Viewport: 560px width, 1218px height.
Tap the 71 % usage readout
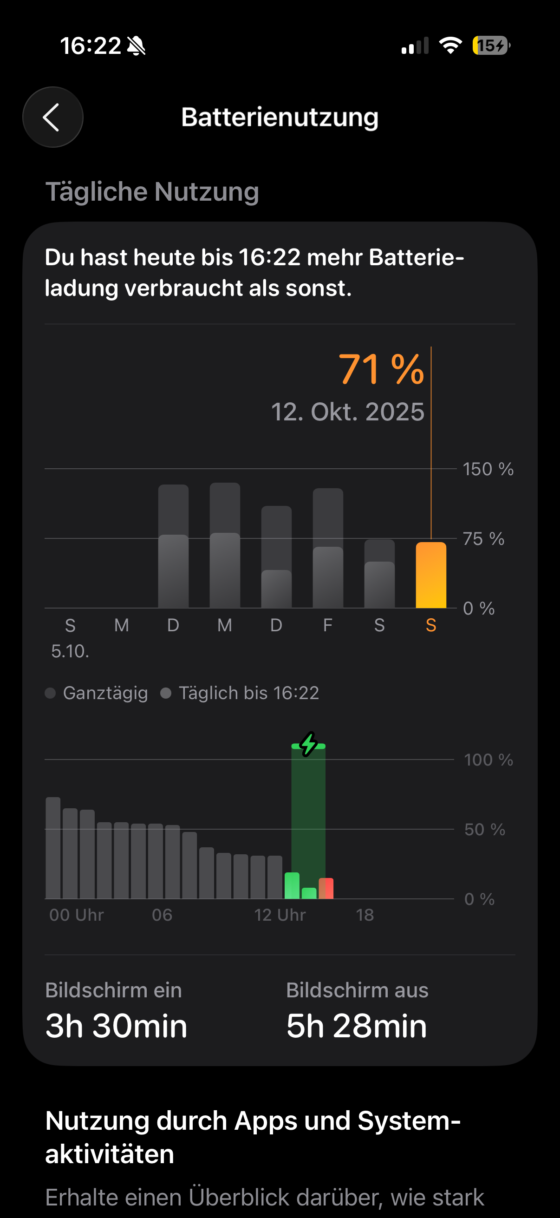[x=381, y=369]
